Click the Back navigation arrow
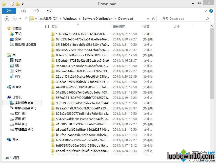The image size is (216, 163). [x=7, y=19]
